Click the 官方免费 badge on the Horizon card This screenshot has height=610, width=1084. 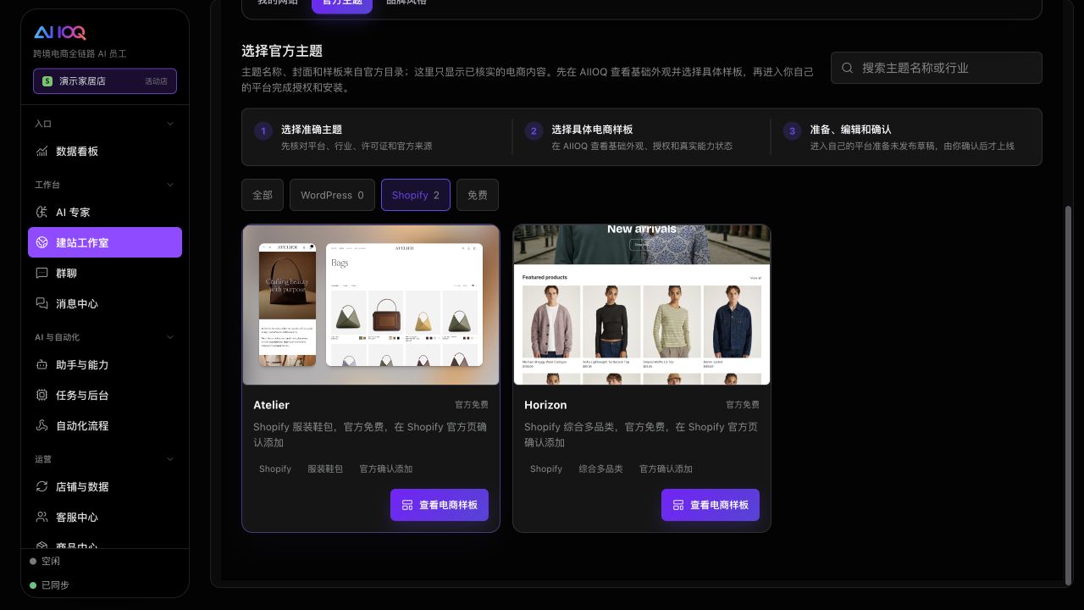pyautogui.click(x=743, y=405)
